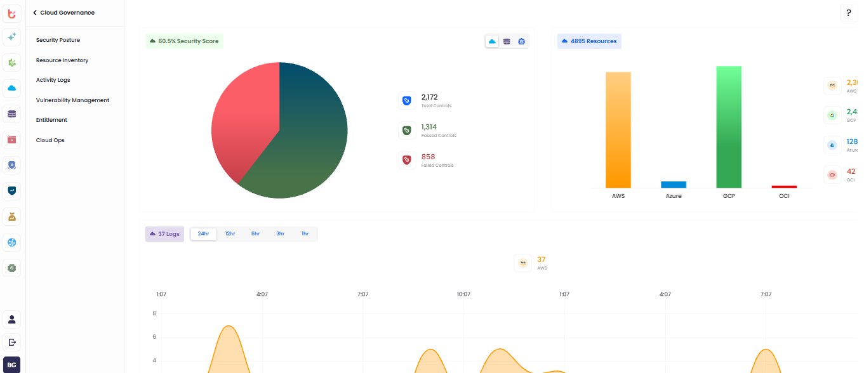Click the money bag cost icon

point(11,217)
